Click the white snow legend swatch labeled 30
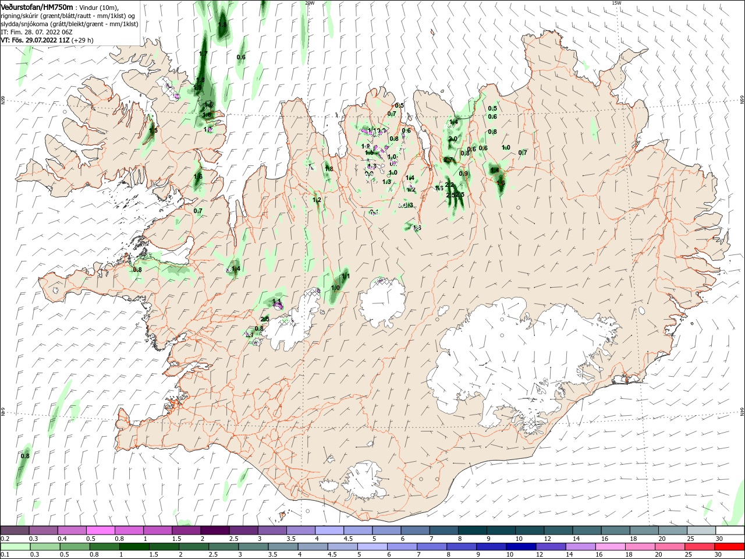Viewport: 745px width, 559px height. click(730, 530)
